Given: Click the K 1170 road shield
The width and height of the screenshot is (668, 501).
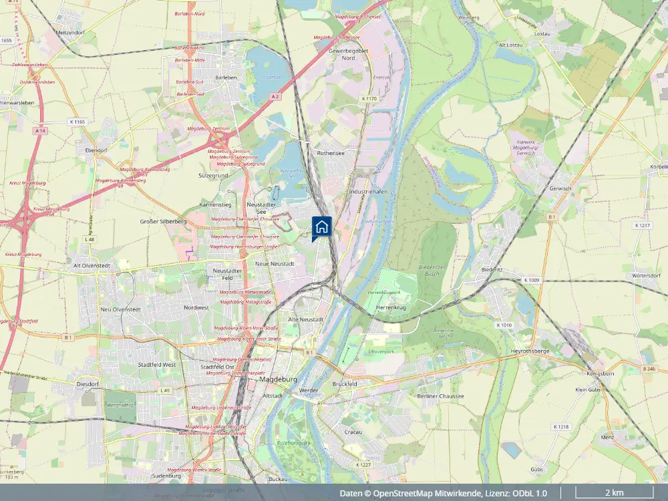Looking at the screenshot, I should point(369,98).
